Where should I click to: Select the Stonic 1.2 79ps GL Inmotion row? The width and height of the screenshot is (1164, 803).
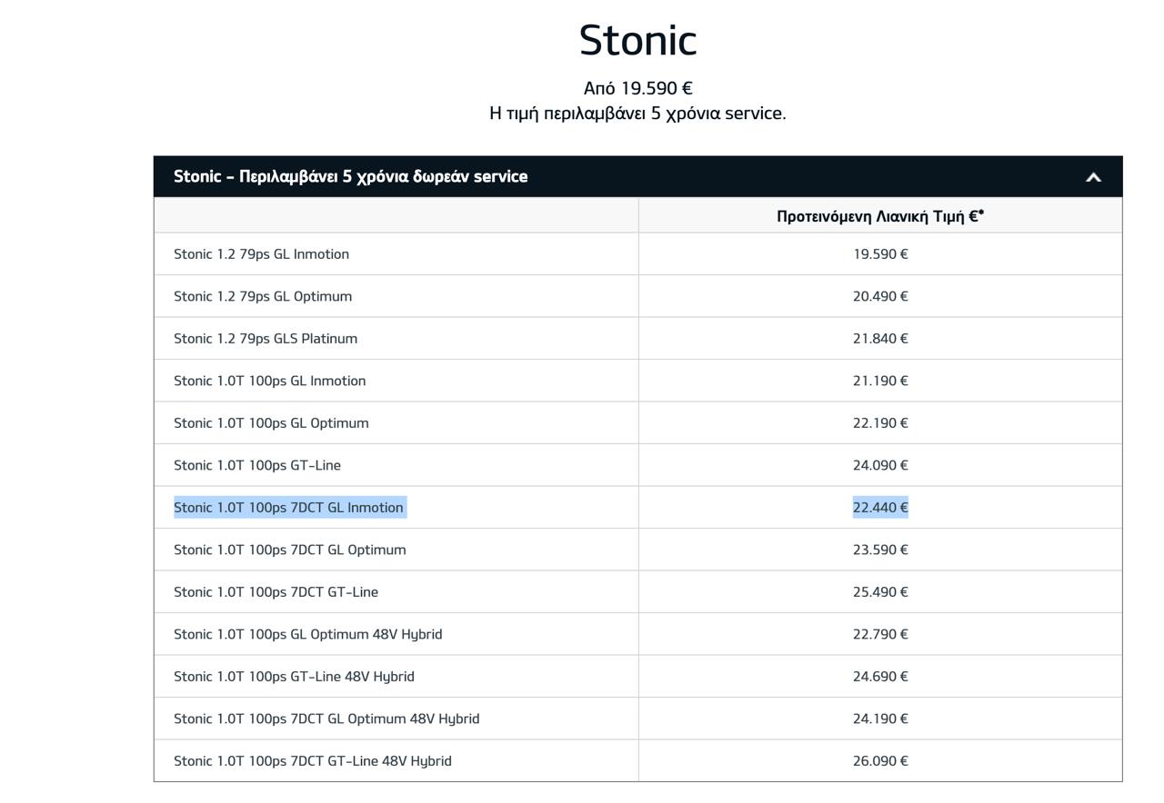(261, 254)
